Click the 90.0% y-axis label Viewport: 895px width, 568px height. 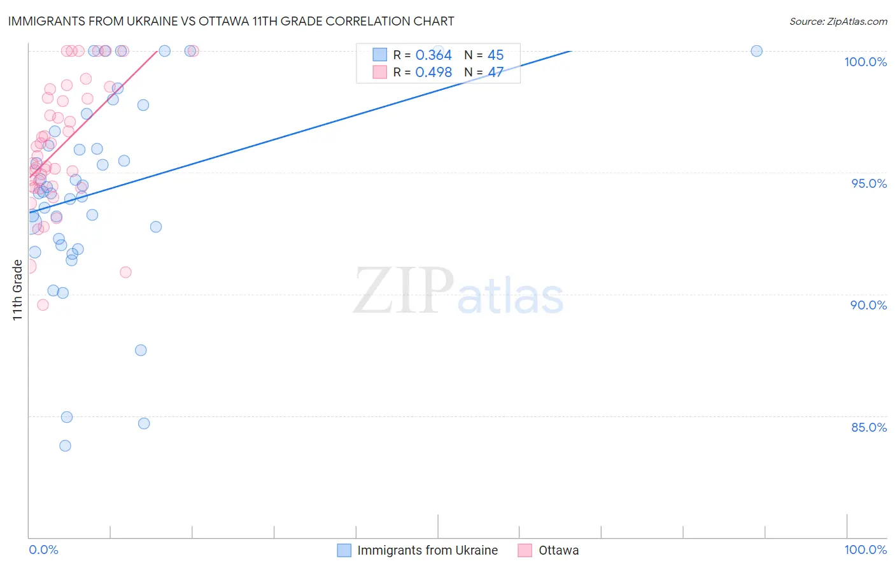[869, 305]
